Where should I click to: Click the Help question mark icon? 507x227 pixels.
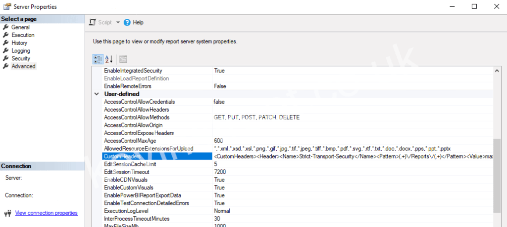[127, 22]
